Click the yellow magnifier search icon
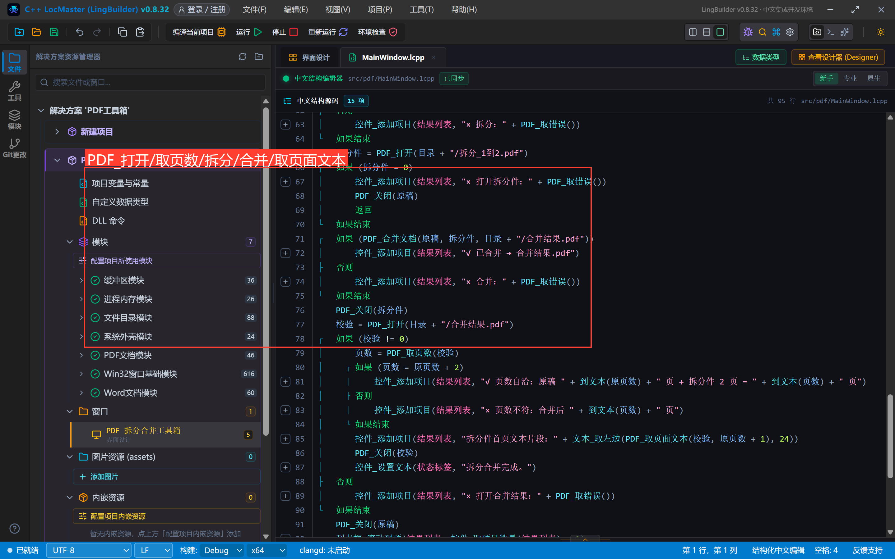 click(x=762, y=32)
